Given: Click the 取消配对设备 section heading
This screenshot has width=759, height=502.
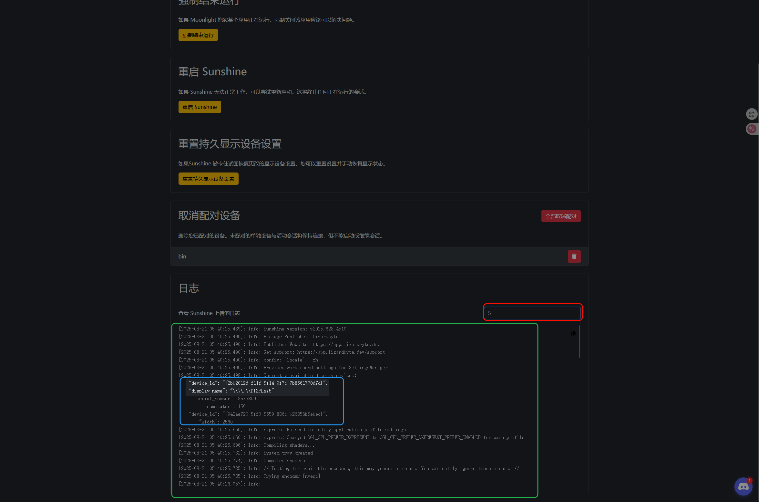Looking at the screenshot, I should [209, 216].
